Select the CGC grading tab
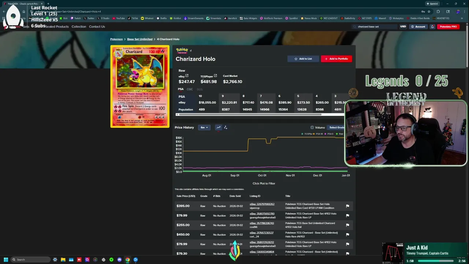 [x=190, y=89]
